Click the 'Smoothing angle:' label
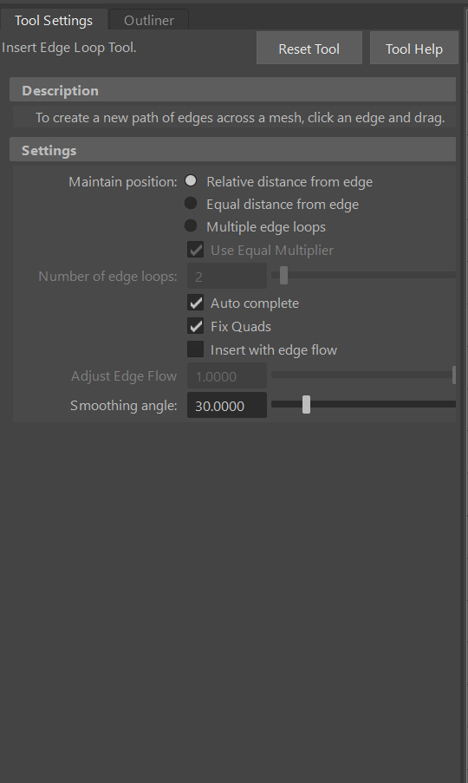Viewport: 468px width, 783px height. pos(124,406)
